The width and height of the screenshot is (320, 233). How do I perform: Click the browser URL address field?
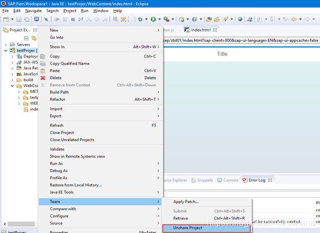242,41
